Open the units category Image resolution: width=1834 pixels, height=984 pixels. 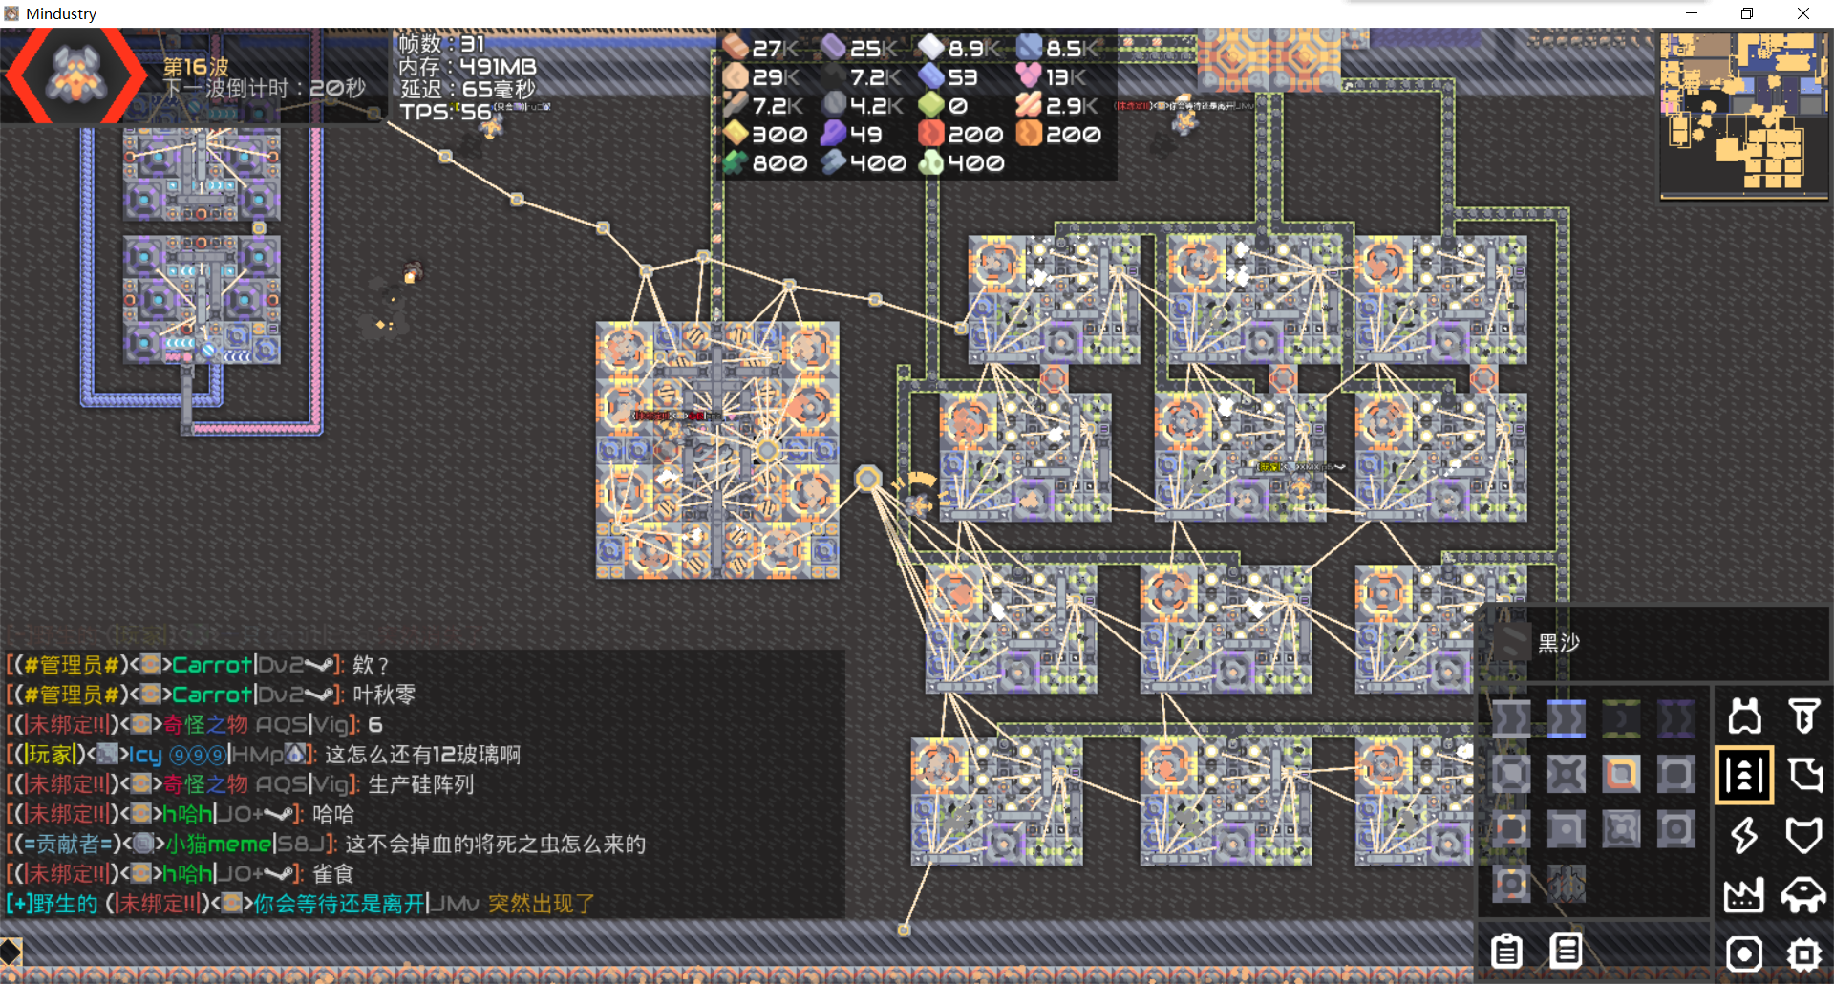coord(1803,895)
